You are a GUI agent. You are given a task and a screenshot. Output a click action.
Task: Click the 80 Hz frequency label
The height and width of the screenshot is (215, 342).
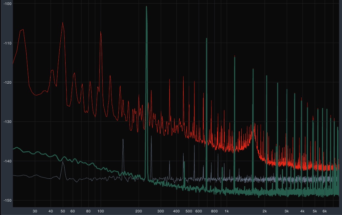(x=88, y=211)
